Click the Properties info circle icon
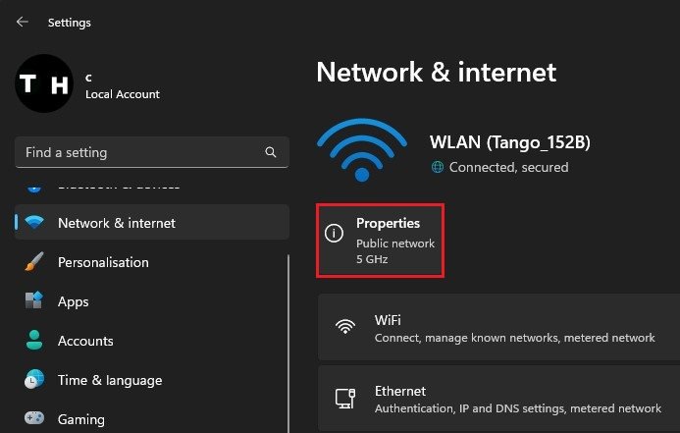This screenshot has height=433, width=680. coord(334,234)
